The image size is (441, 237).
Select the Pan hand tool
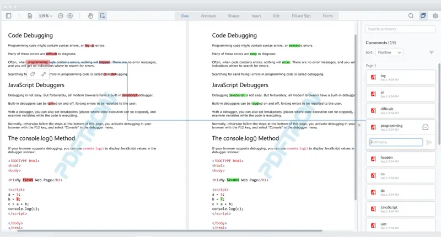pos(90,16)
